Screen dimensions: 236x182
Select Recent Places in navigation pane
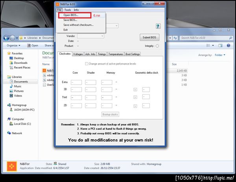pos(22,67)
